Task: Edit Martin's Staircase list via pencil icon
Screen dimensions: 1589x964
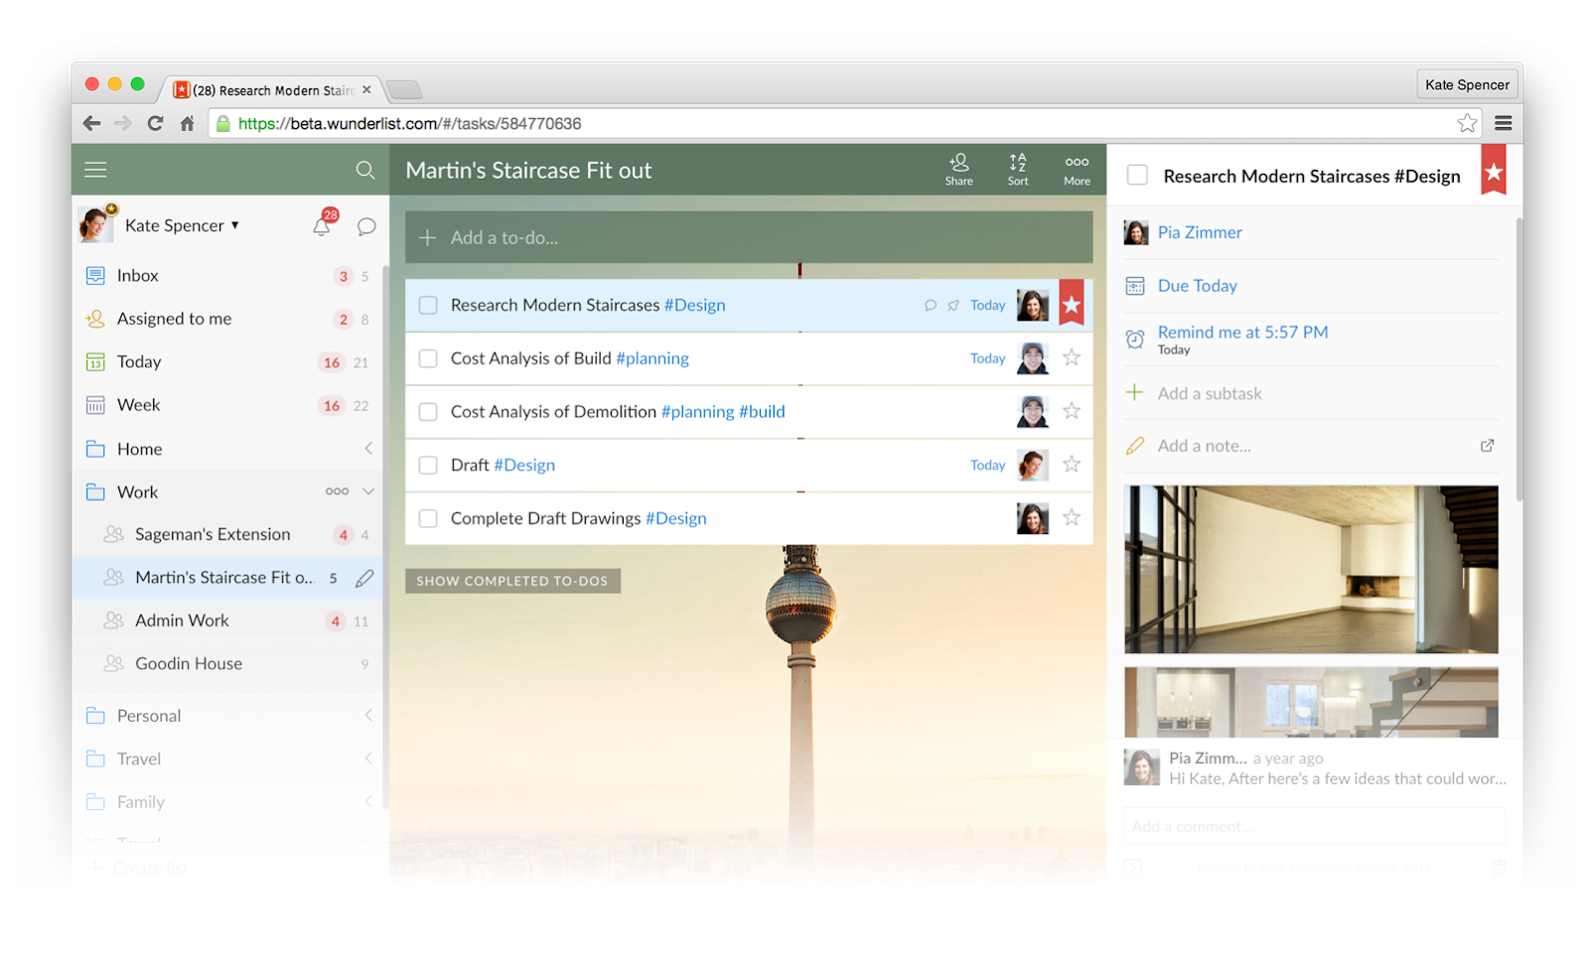Action: pos(365,577)
